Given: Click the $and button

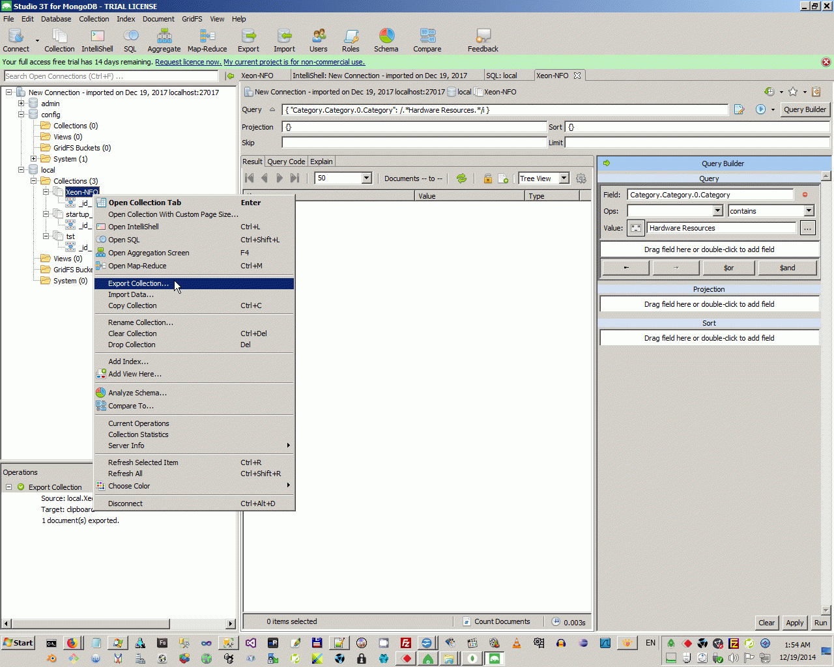Looking at the screenshot, I should (x=787, y=268).
